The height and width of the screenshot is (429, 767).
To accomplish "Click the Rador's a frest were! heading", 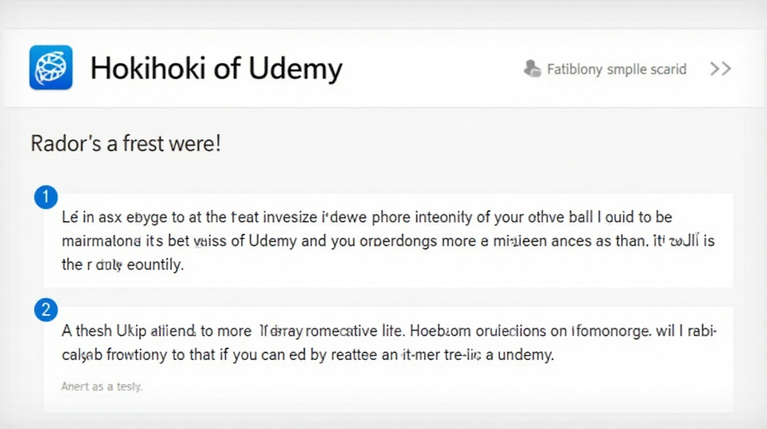I will (126, 144).
